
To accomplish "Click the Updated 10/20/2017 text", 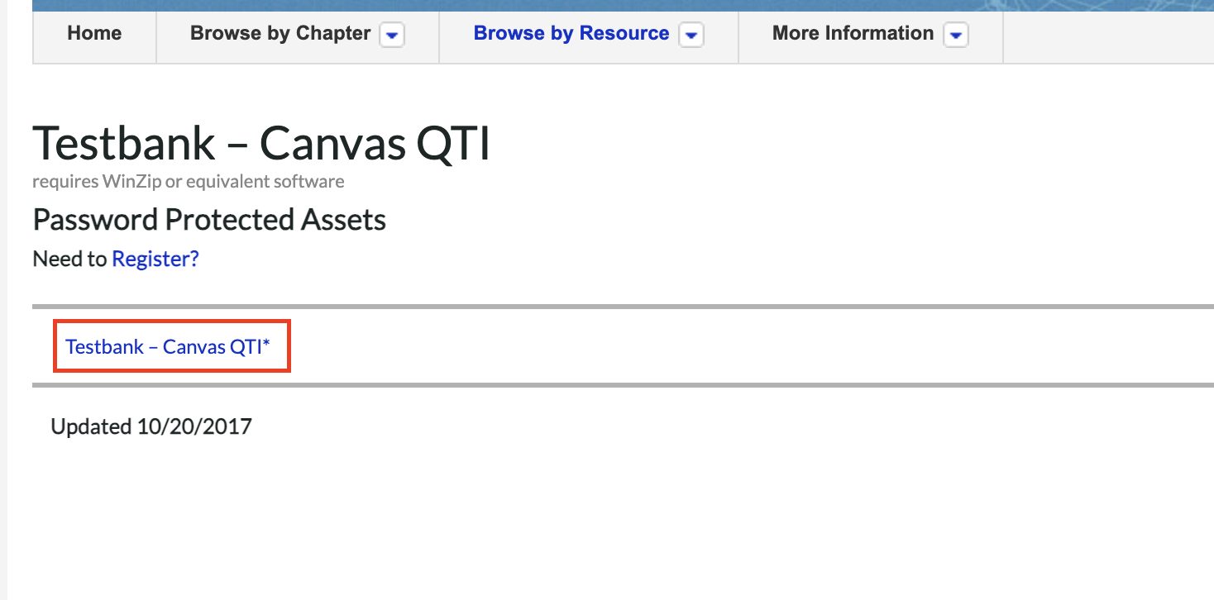I will tap(151, 426).
